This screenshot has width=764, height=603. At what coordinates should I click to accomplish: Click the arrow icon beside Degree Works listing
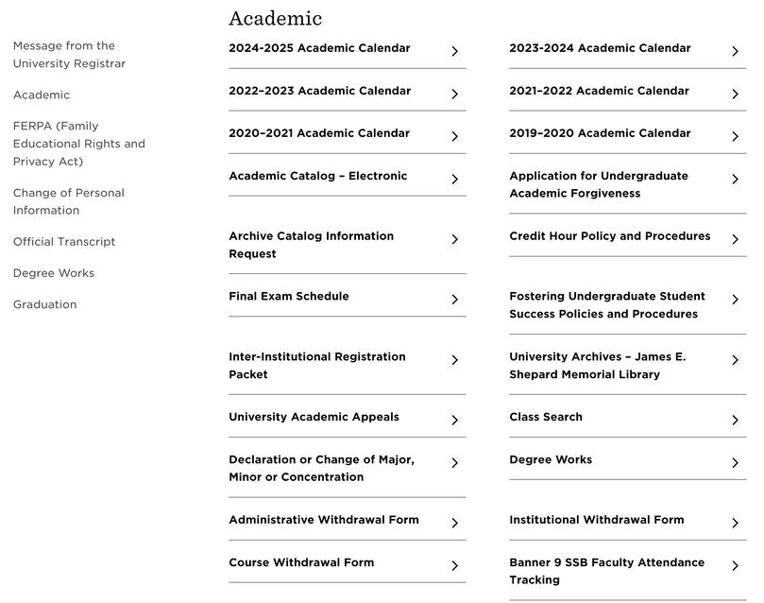coord(735,463)
